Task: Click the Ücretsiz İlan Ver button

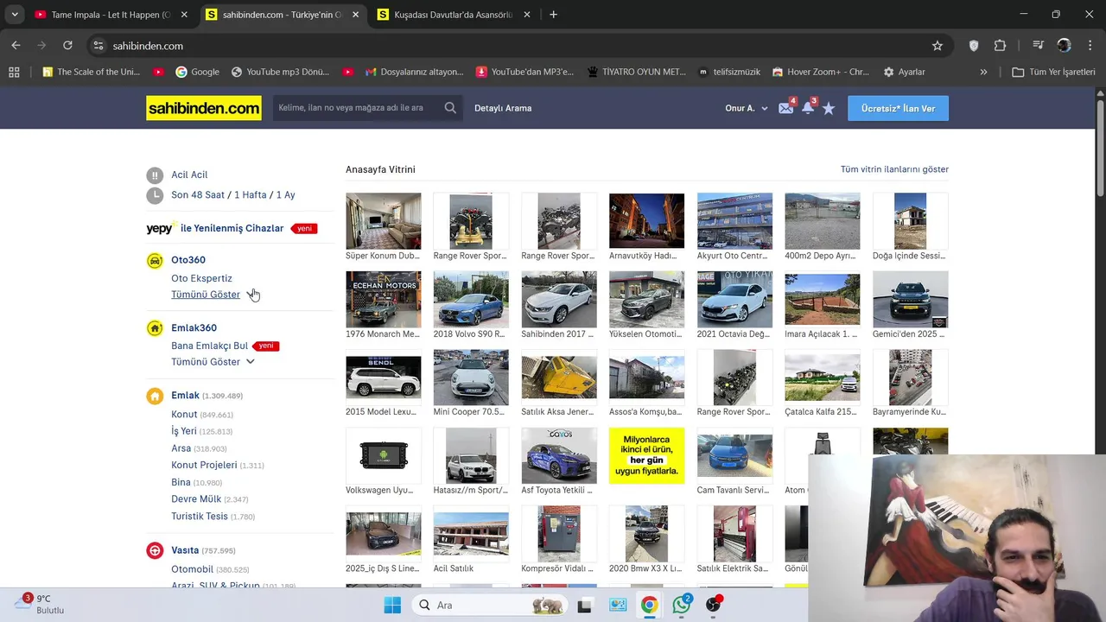Action: pyautogui.click(x=898, y=108)
